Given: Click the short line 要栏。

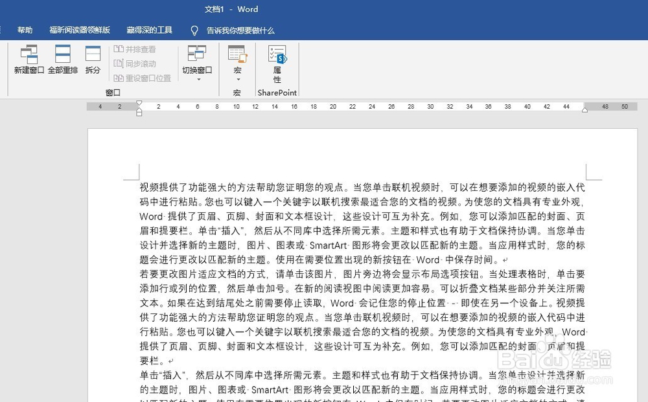Looking at the screenshot, I should click(x=156, y=361).
